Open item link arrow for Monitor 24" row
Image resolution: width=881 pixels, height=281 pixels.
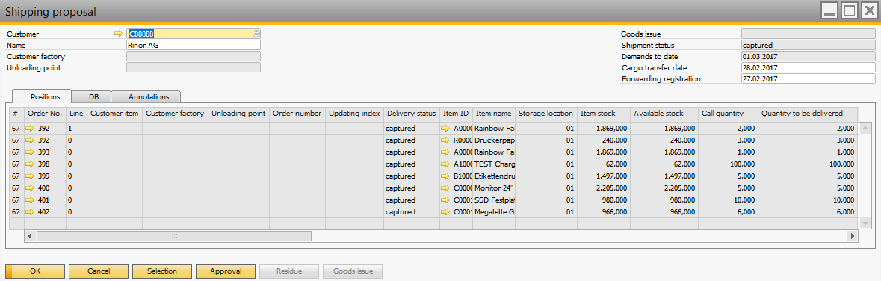(x=445, y=188)
